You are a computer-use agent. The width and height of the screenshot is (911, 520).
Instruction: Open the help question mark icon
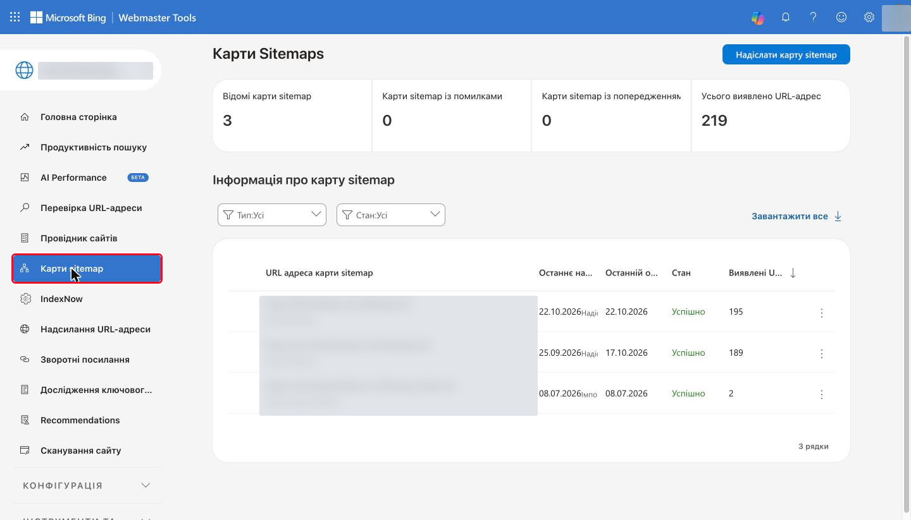813,18
